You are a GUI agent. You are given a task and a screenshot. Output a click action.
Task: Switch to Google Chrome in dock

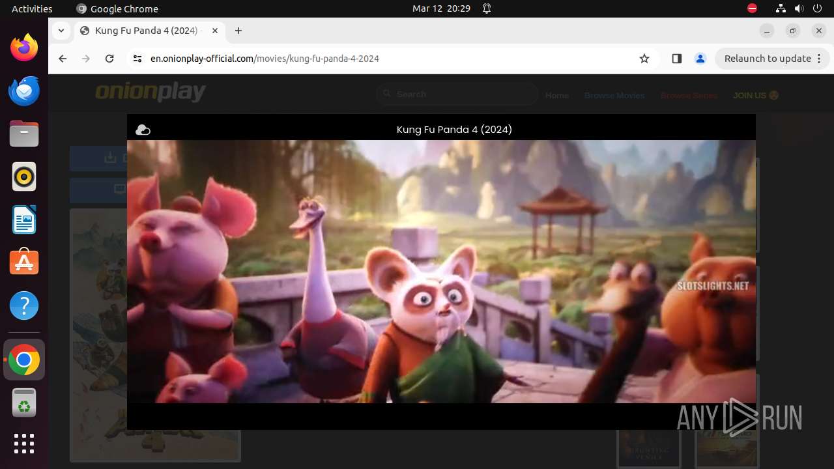pyautogui.click(x=24, y=360)
